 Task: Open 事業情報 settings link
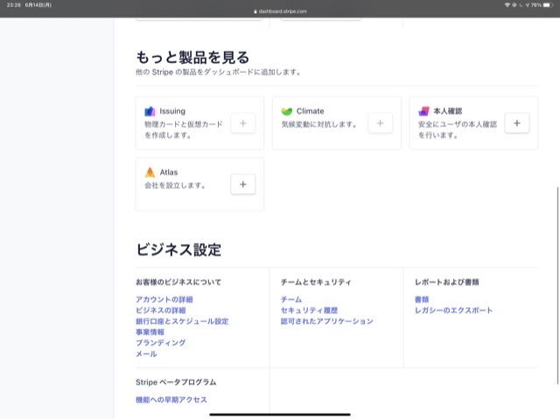tap(150, 332)
